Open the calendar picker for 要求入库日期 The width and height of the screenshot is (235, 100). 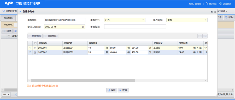point(83,27)
